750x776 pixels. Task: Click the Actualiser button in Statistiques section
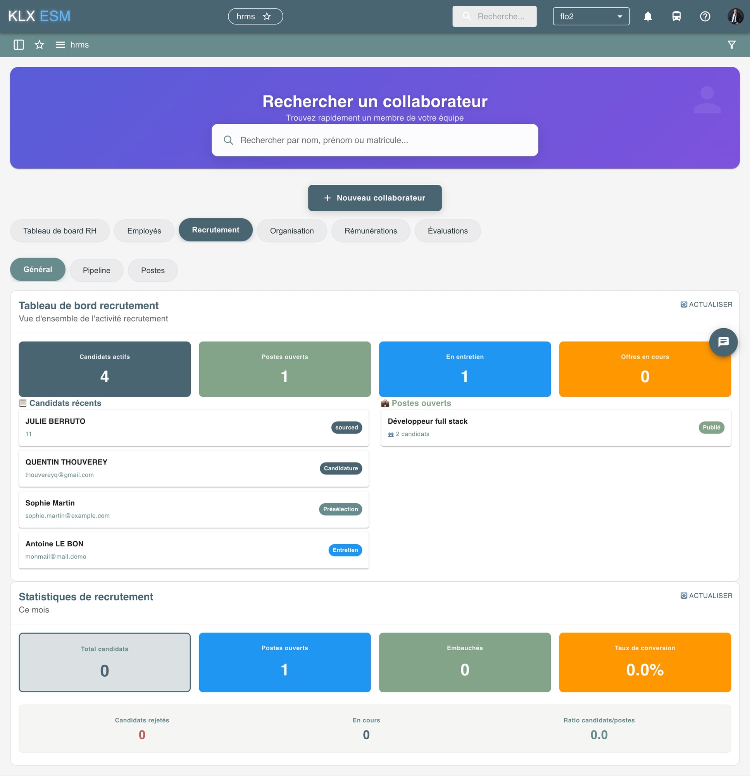(x=706, y=596)
